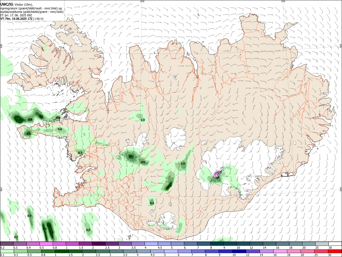Select the hot pink rain swatch between 20 and 25
The height and width of the screenshot is (257, 342).
307,251
